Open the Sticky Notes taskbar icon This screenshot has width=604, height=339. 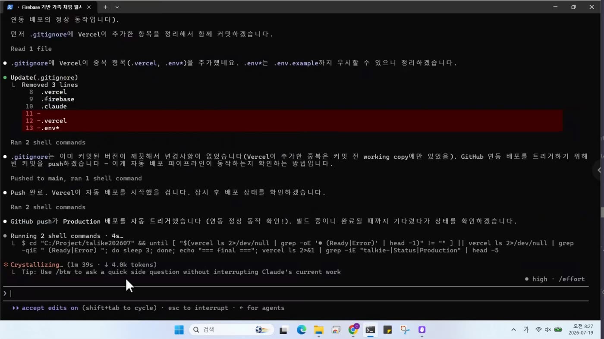[x=387, y=330]
